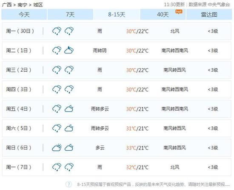Screen dimensions: 234x190
Task: Click the 31℃/21℃ temperature for 周六
Action: tap(137, 129)
